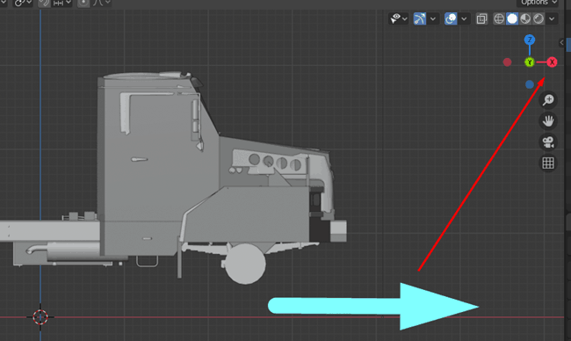Open the overlays dropdown arrow
Screen dimensions: 571x341
tap(464, 18)
